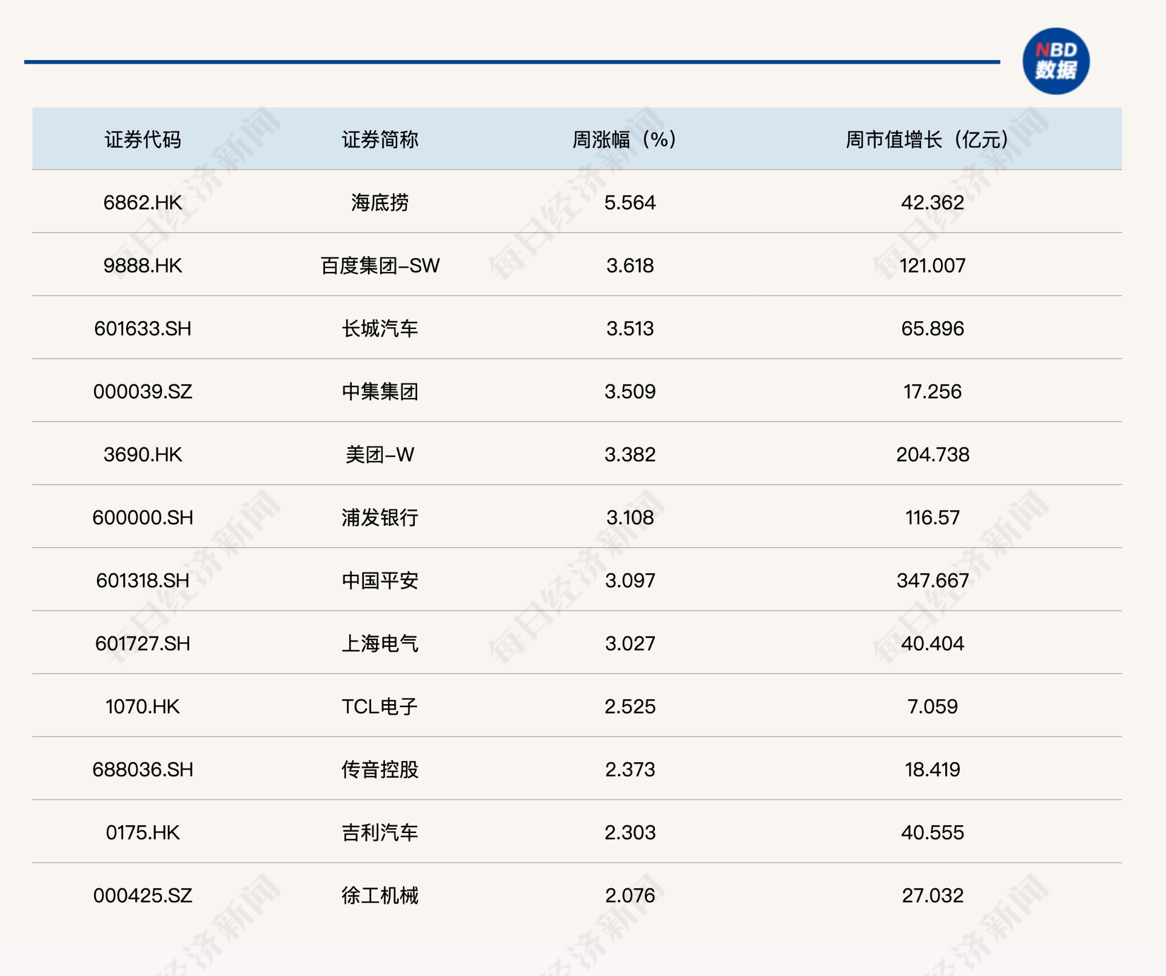The width and height of the screenshot is (1166, 976).
Task: Click the TCL电子 stock name
Action: click(x=380, y=706)
